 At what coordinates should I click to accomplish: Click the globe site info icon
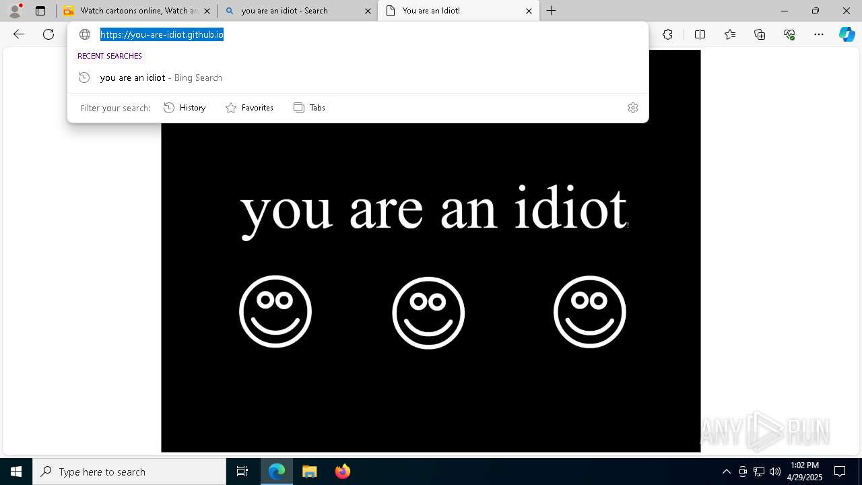(x=85, y=34)
